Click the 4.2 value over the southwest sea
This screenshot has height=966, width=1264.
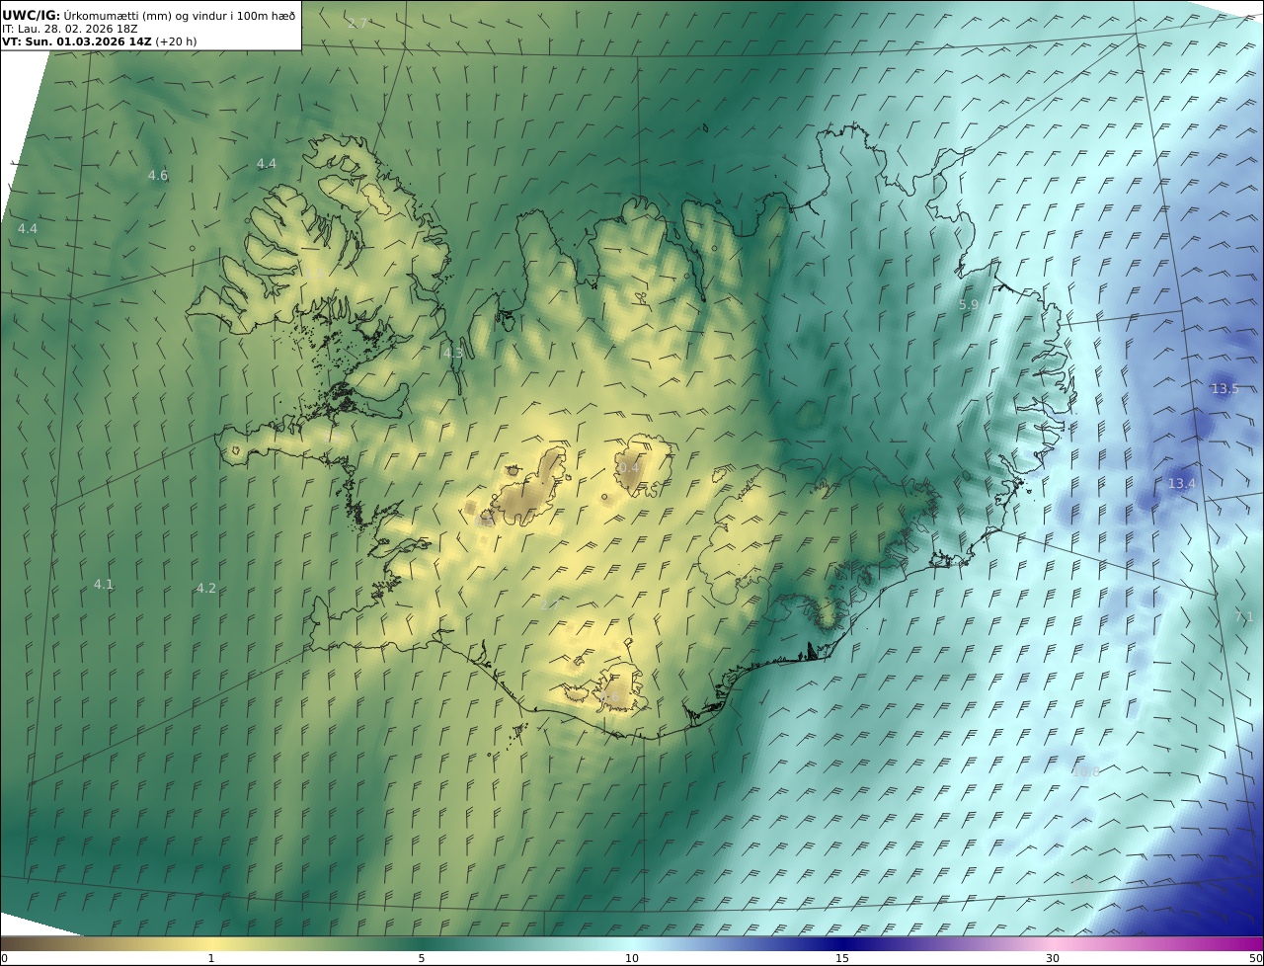tap(205, 588)
